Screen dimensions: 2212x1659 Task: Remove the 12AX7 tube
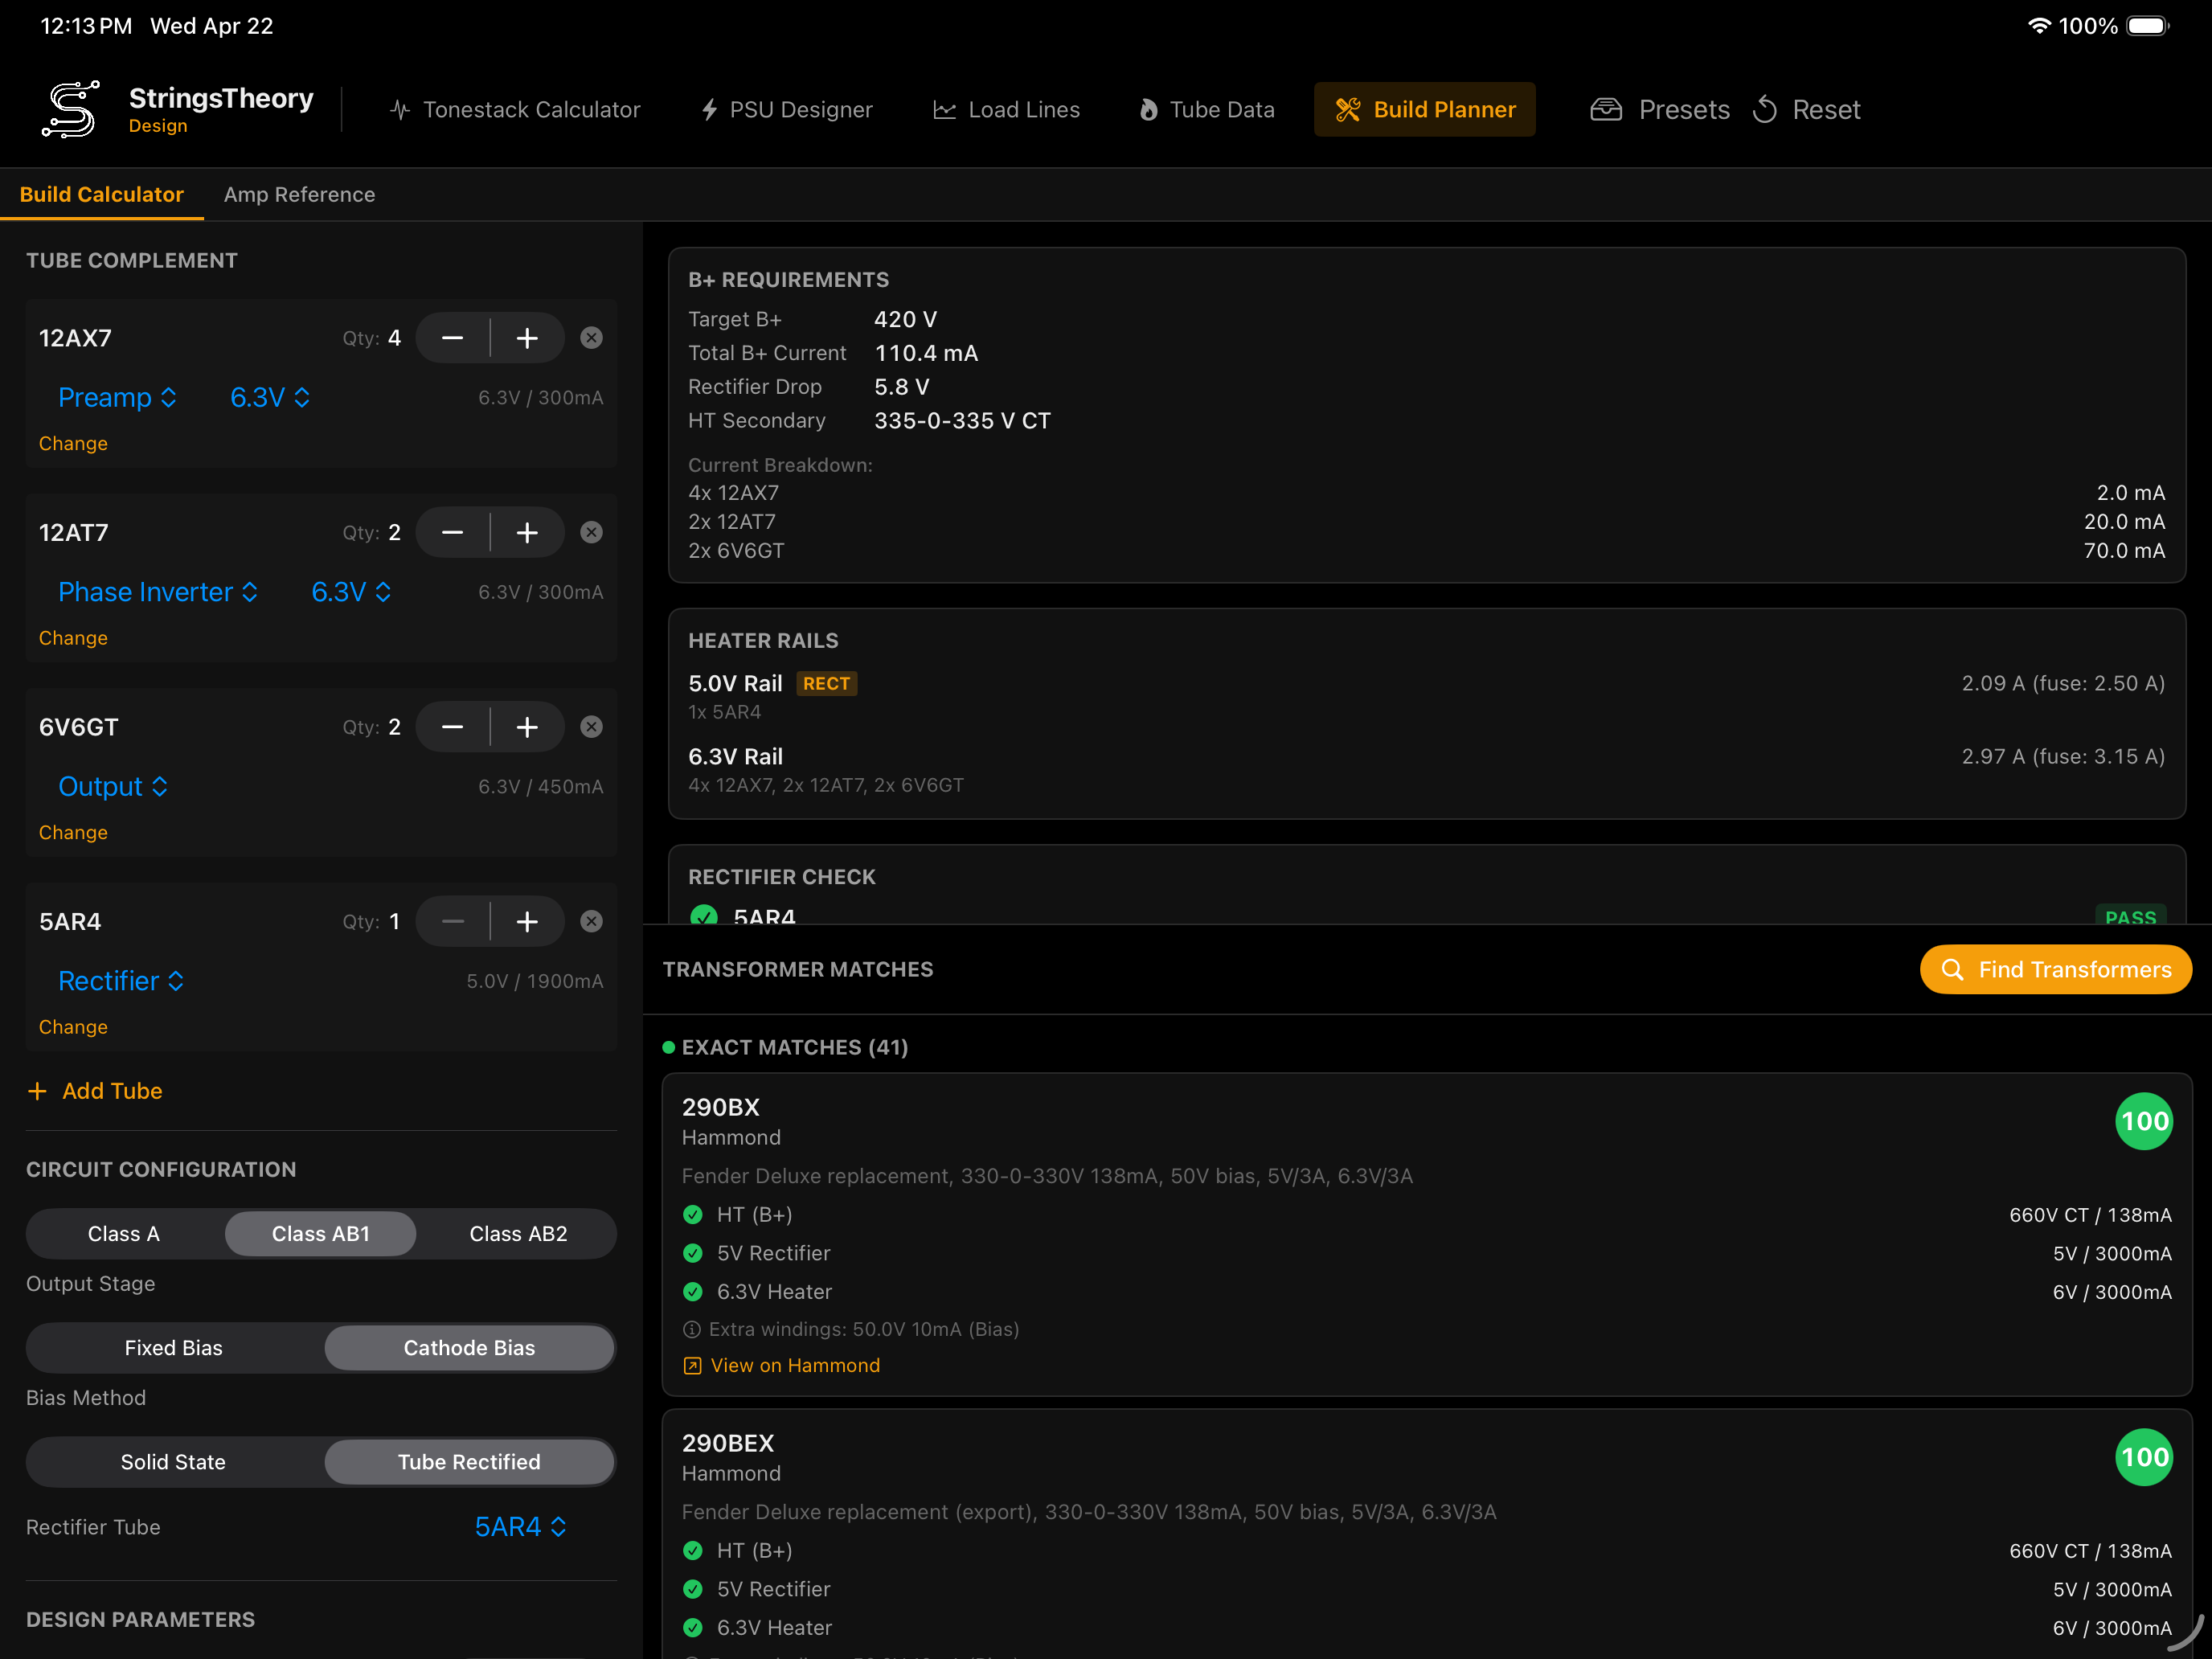592,338
